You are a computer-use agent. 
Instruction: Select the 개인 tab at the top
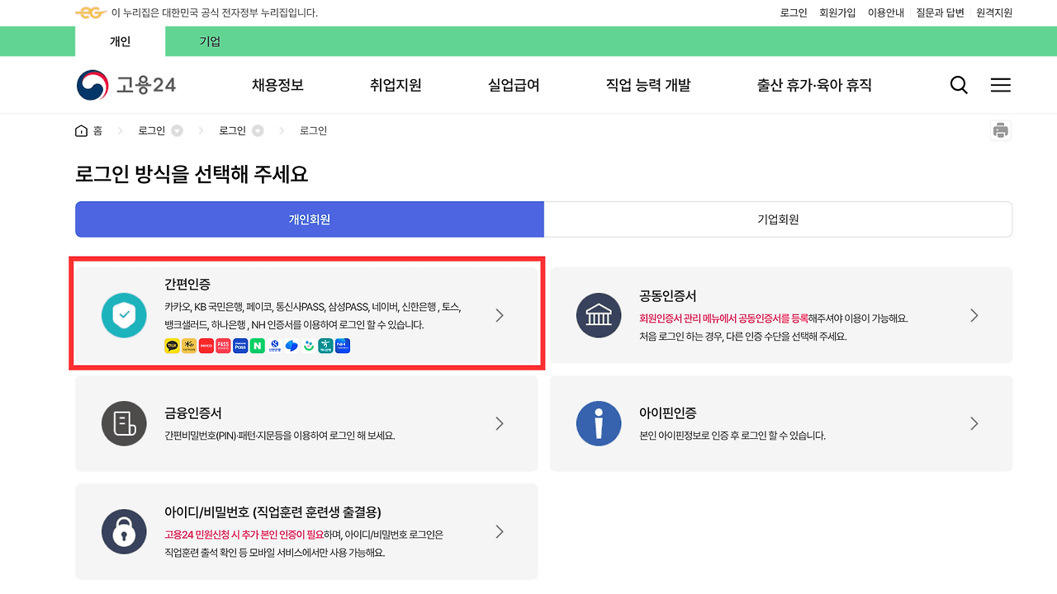pos(120,41)
